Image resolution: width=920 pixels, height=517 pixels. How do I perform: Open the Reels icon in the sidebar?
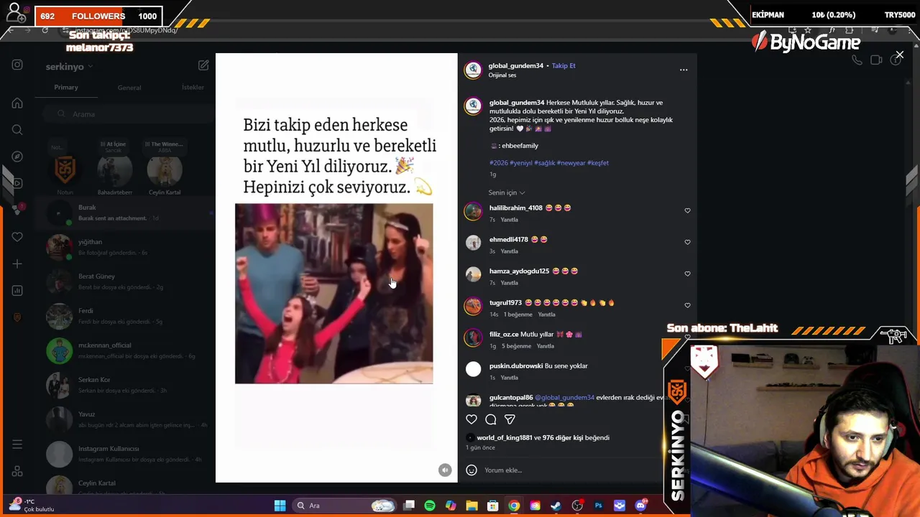click(x=17, y=183)
